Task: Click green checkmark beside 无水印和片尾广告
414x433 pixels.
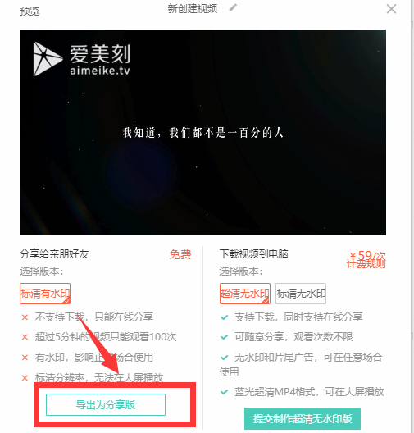Action: tap(225, 358)
